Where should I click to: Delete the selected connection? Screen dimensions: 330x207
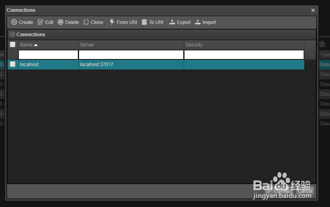(68, 22)
